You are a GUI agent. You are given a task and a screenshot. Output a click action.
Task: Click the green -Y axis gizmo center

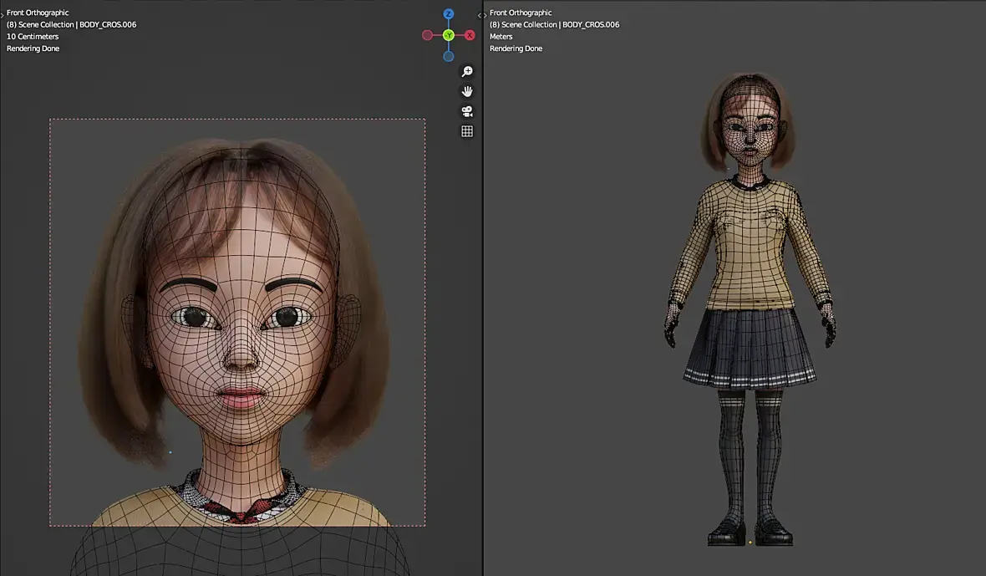[x=449, y=35]
